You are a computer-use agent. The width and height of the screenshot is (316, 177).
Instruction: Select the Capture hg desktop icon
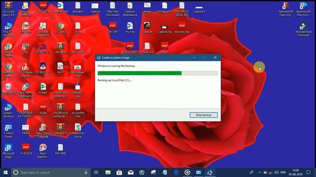164,28
